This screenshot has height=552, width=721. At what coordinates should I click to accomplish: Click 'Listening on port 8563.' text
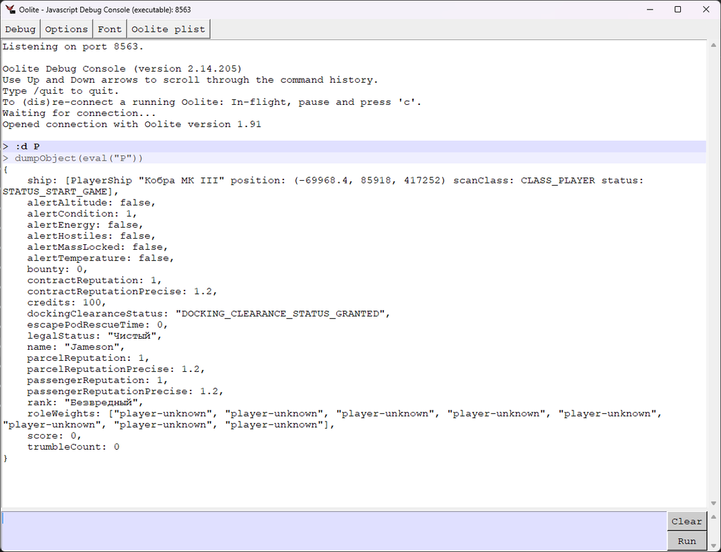point(73,46)
